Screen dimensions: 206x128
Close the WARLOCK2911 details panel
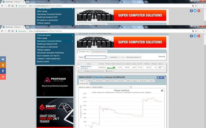click(165, 76)
